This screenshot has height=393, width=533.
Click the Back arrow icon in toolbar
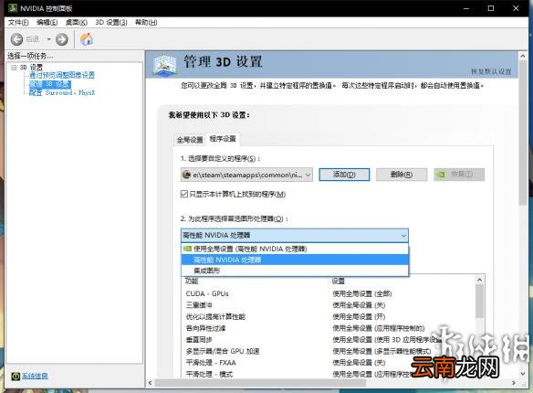tap(16, 39)
